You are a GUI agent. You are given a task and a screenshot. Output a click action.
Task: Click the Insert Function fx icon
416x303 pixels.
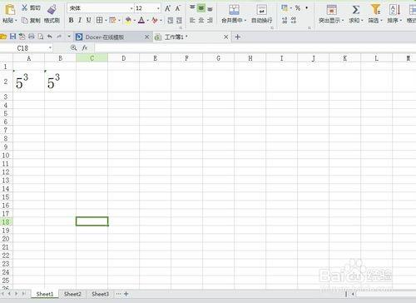(85, 48)
